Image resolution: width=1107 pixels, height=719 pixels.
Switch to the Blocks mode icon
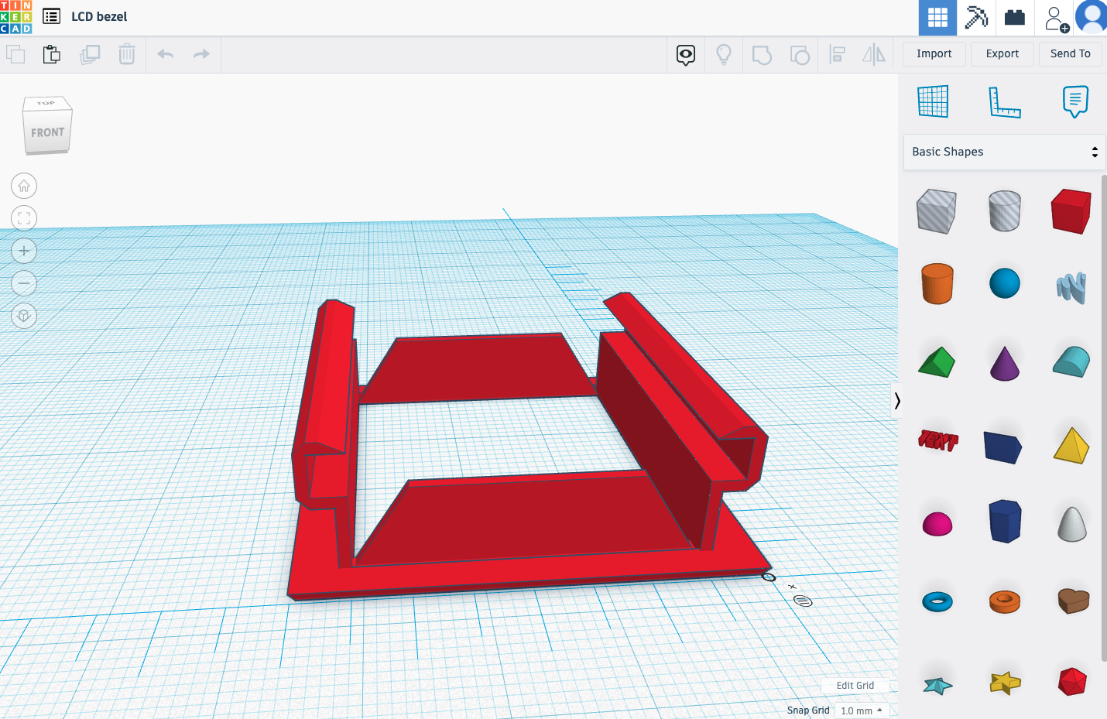coord(976,17)
